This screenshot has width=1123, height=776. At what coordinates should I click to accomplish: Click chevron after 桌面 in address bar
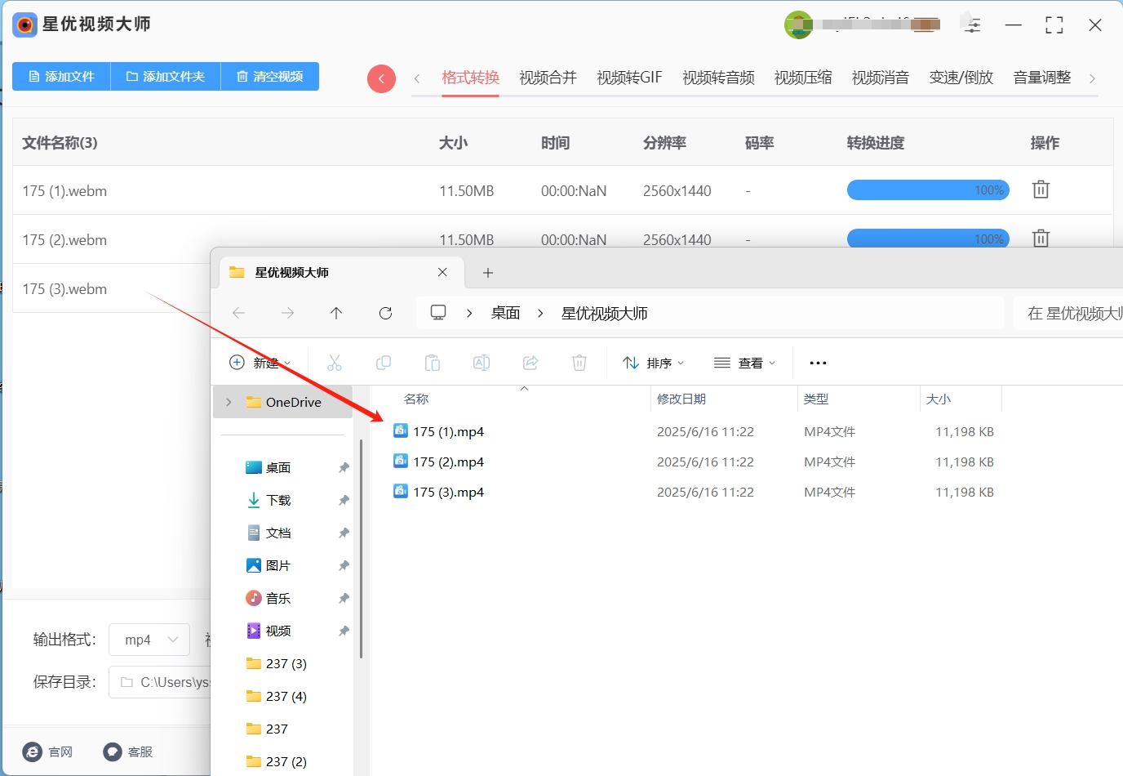coord(540,313)
